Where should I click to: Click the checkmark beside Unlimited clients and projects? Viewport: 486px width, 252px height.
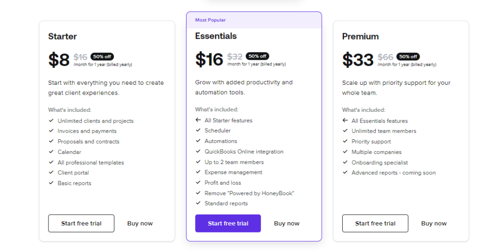51,120
